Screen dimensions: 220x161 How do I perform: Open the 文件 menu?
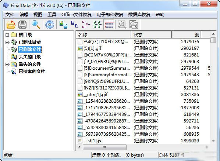10,15
